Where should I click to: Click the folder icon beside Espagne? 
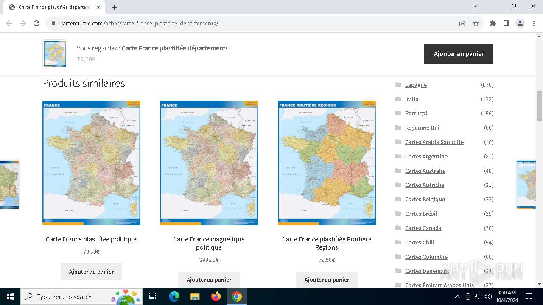pos(398,84)
